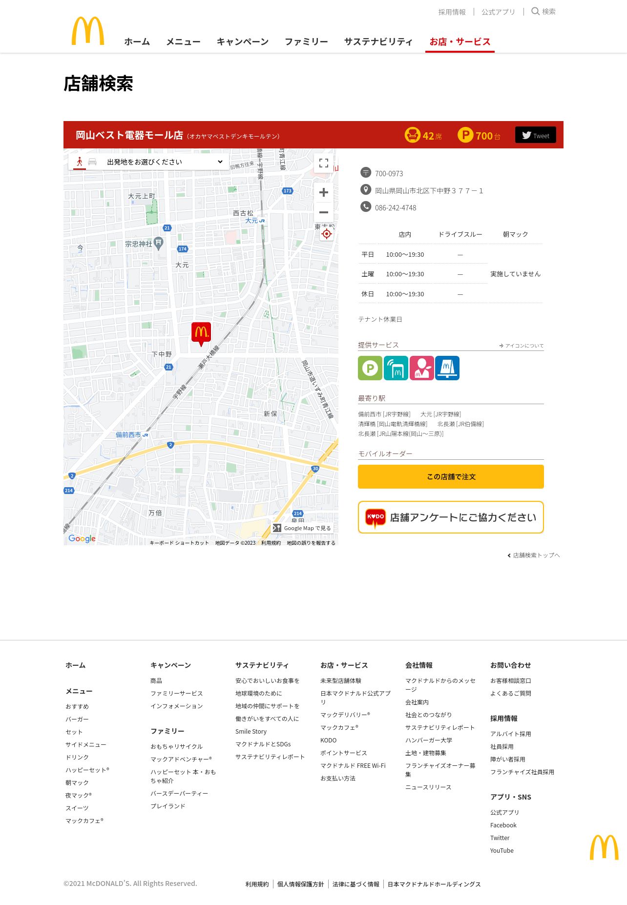
Task: Open footer 日本マクドナルドホールディングス link
Action: [434, 884]
